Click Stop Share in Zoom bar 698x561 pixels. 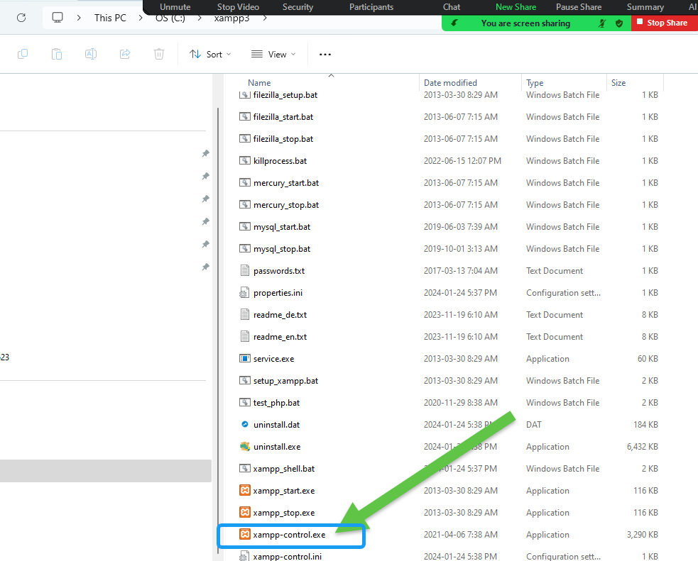pyautogui.click(x=664, y=23)
